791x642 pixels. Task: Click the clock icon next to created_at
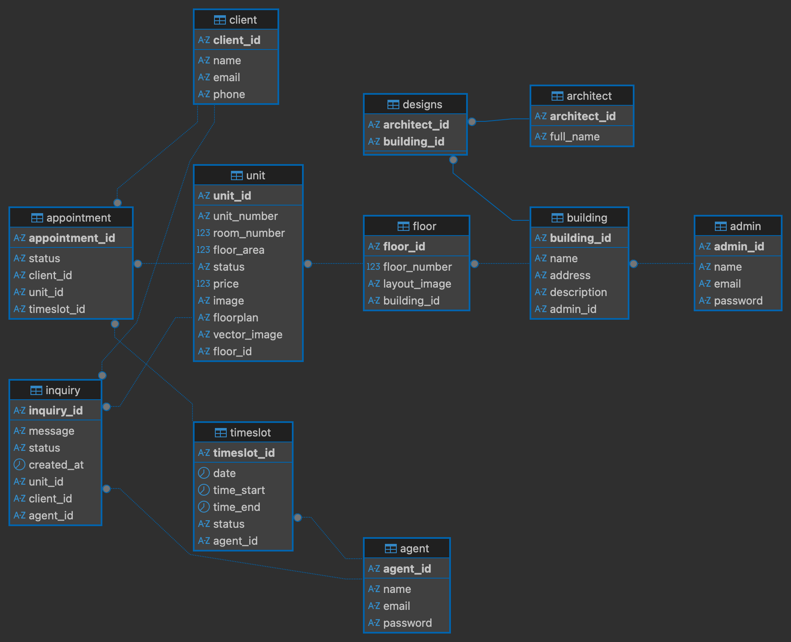coord(19,464)
